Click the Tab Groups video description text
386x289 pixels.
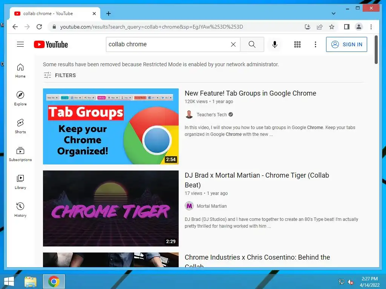[270, 131]
